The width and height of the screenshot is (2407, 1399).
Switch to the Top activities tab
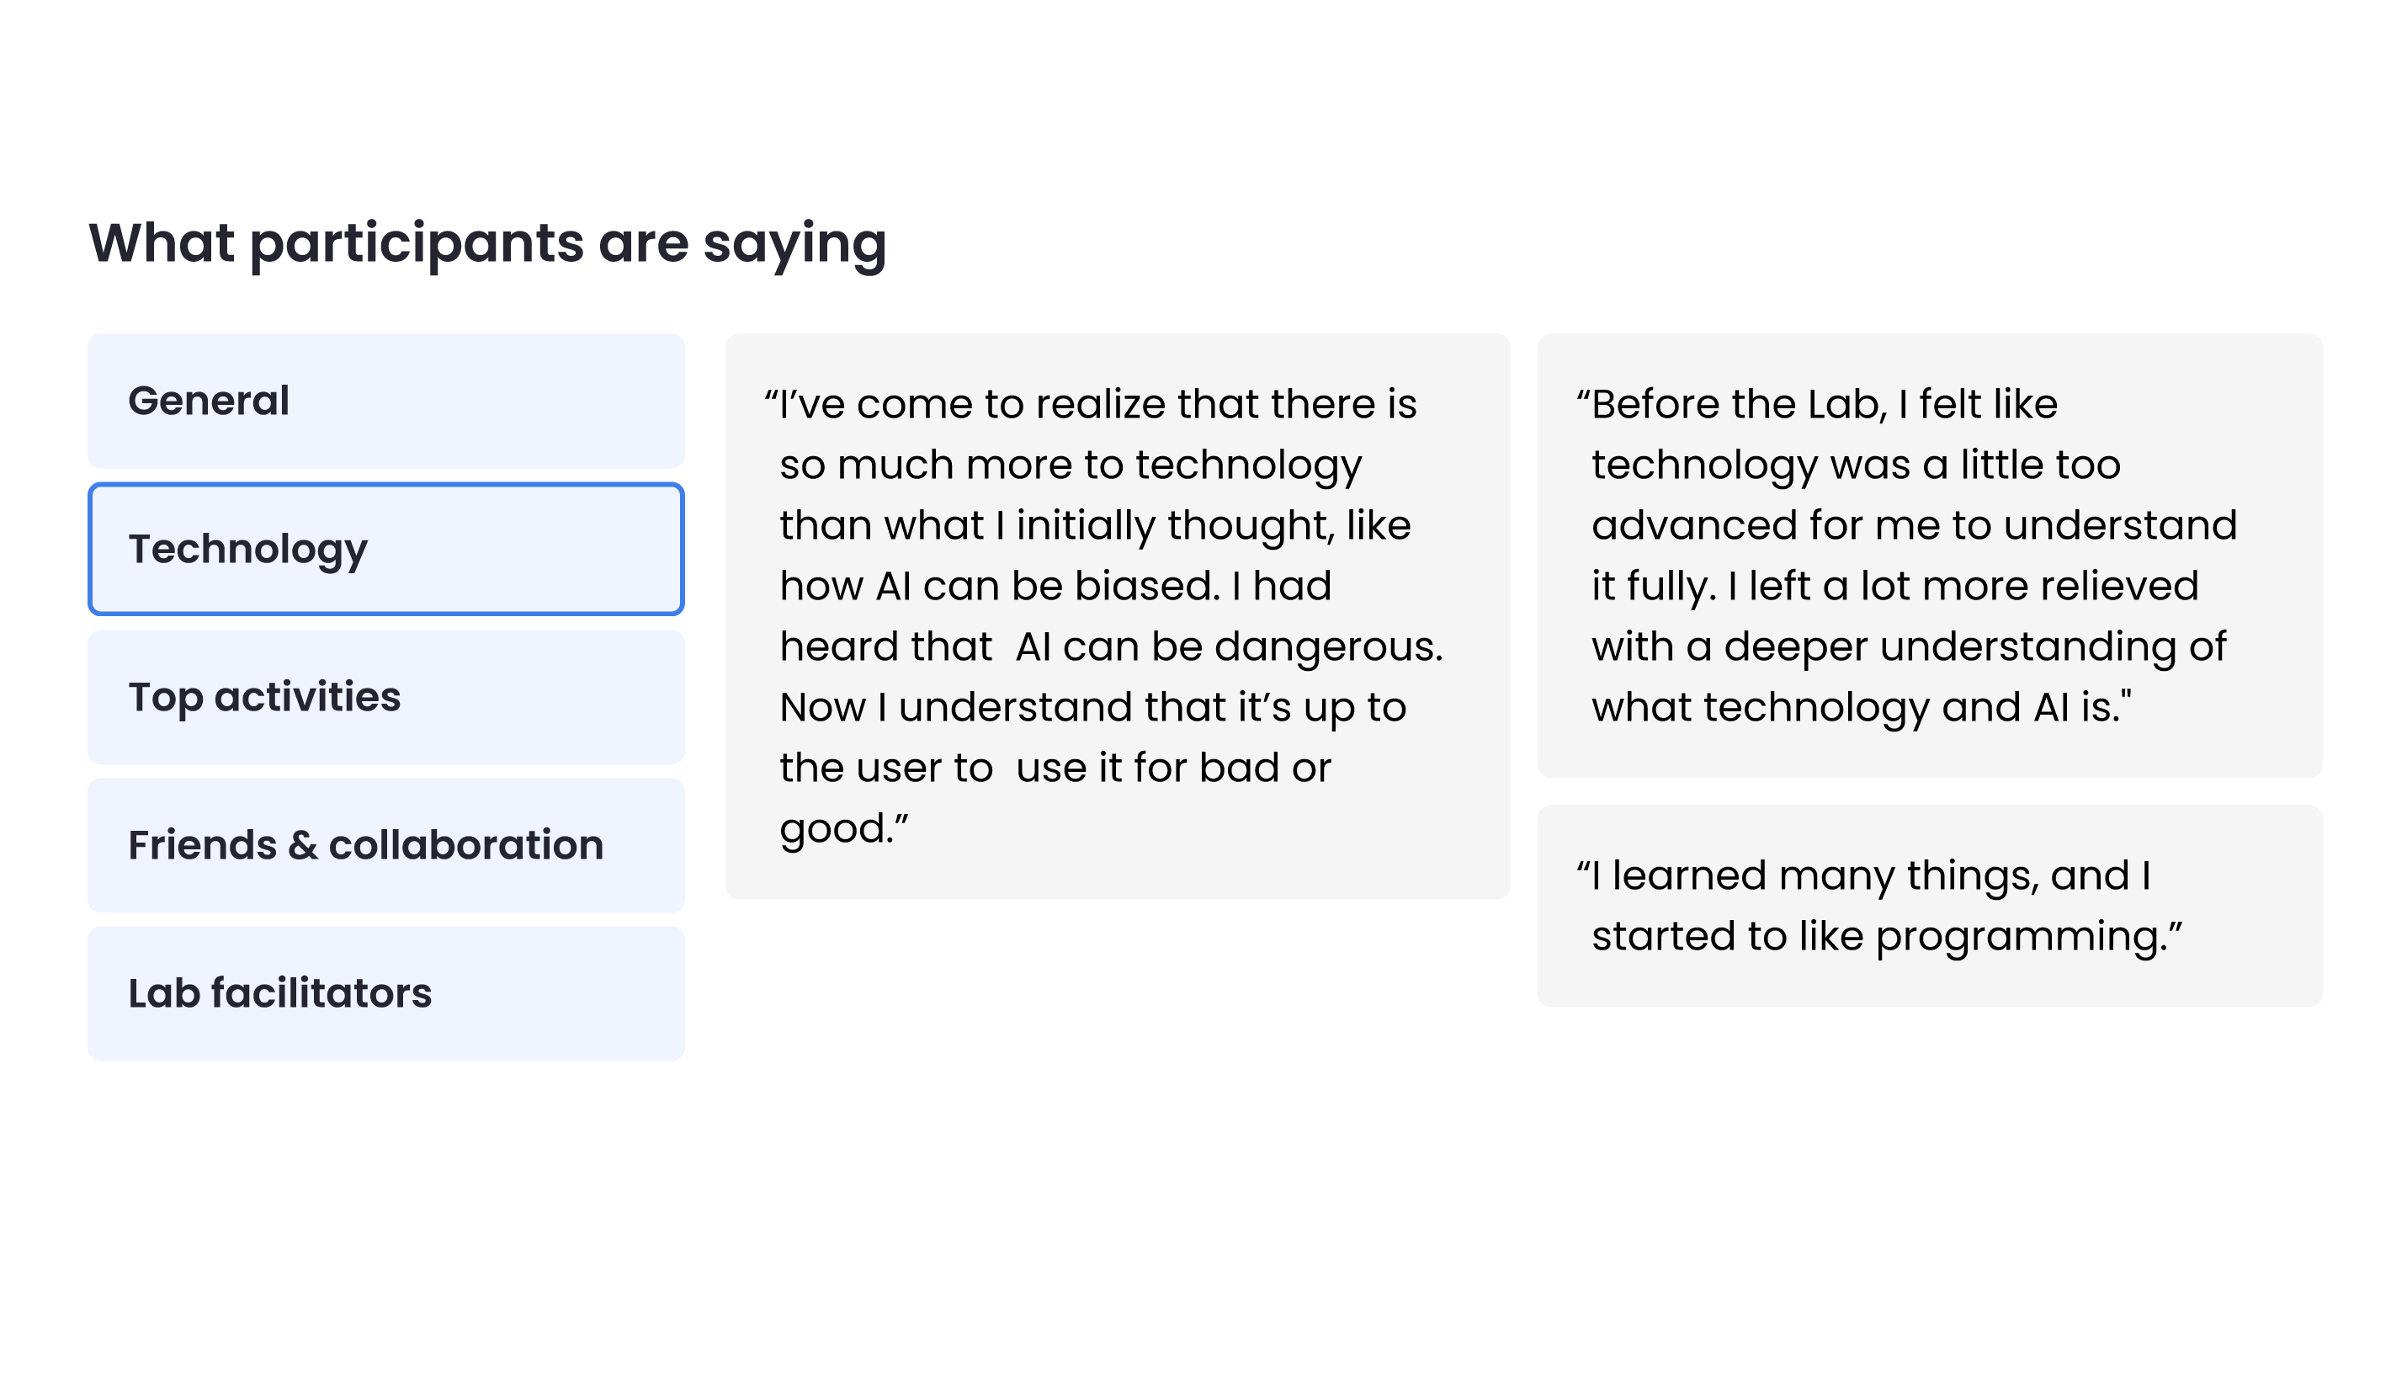click(386, 697)
